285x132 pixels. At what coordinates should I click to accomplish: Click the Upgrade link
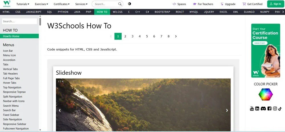click(228, 4)
